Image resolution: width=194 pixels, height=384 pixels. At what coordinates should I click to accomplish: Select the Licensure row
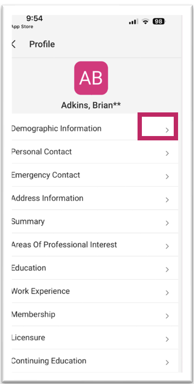[x=95, y=338]
